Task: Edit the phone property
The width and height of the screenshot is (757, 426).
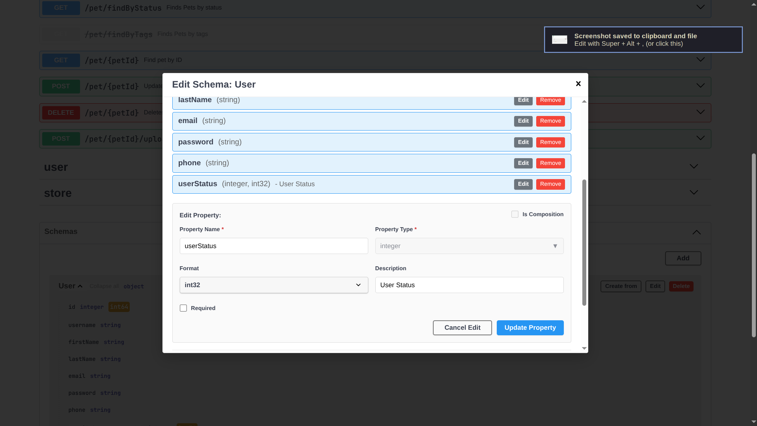Action: tap(523, 163)
